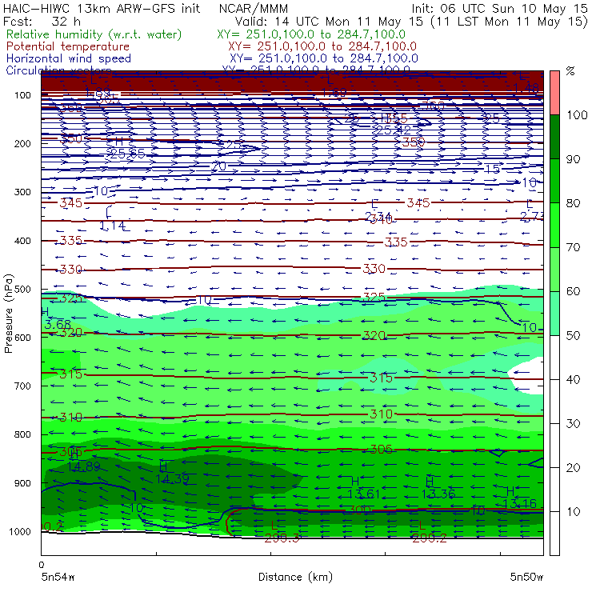
Task: Click the '90' color bar tick label
Action: 573,159
